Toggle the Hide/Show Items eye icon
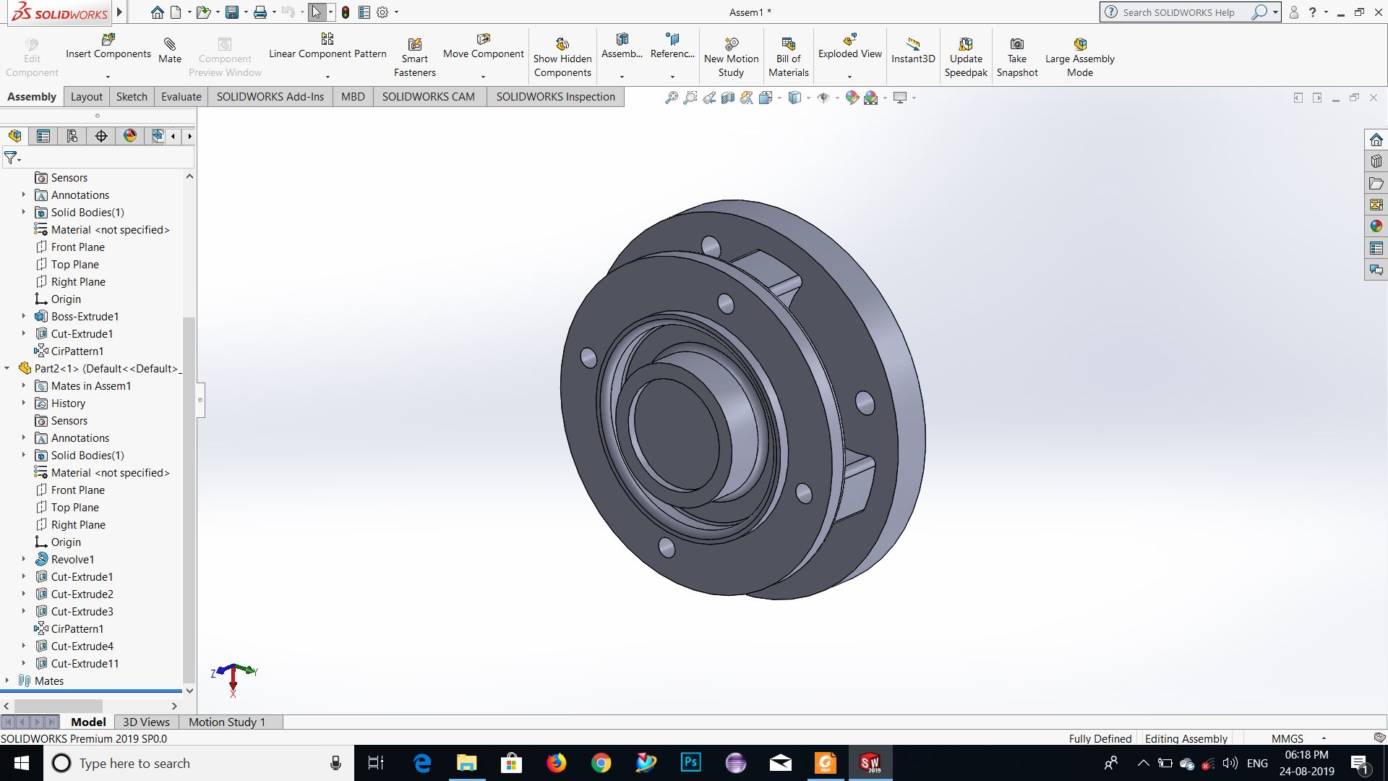The width and height of the screenshot is (1388, 781). (x=823, y=98)
